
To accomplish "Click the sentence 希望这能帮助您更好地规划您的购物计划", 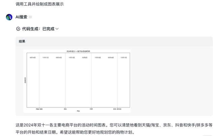I will (97, 132).
